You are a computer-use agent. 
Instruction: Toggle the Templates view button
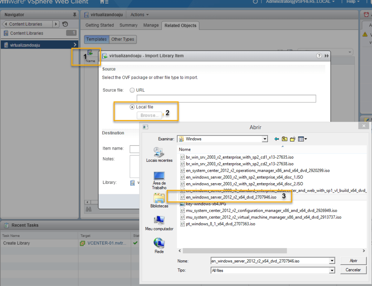[x=97, y=39]
